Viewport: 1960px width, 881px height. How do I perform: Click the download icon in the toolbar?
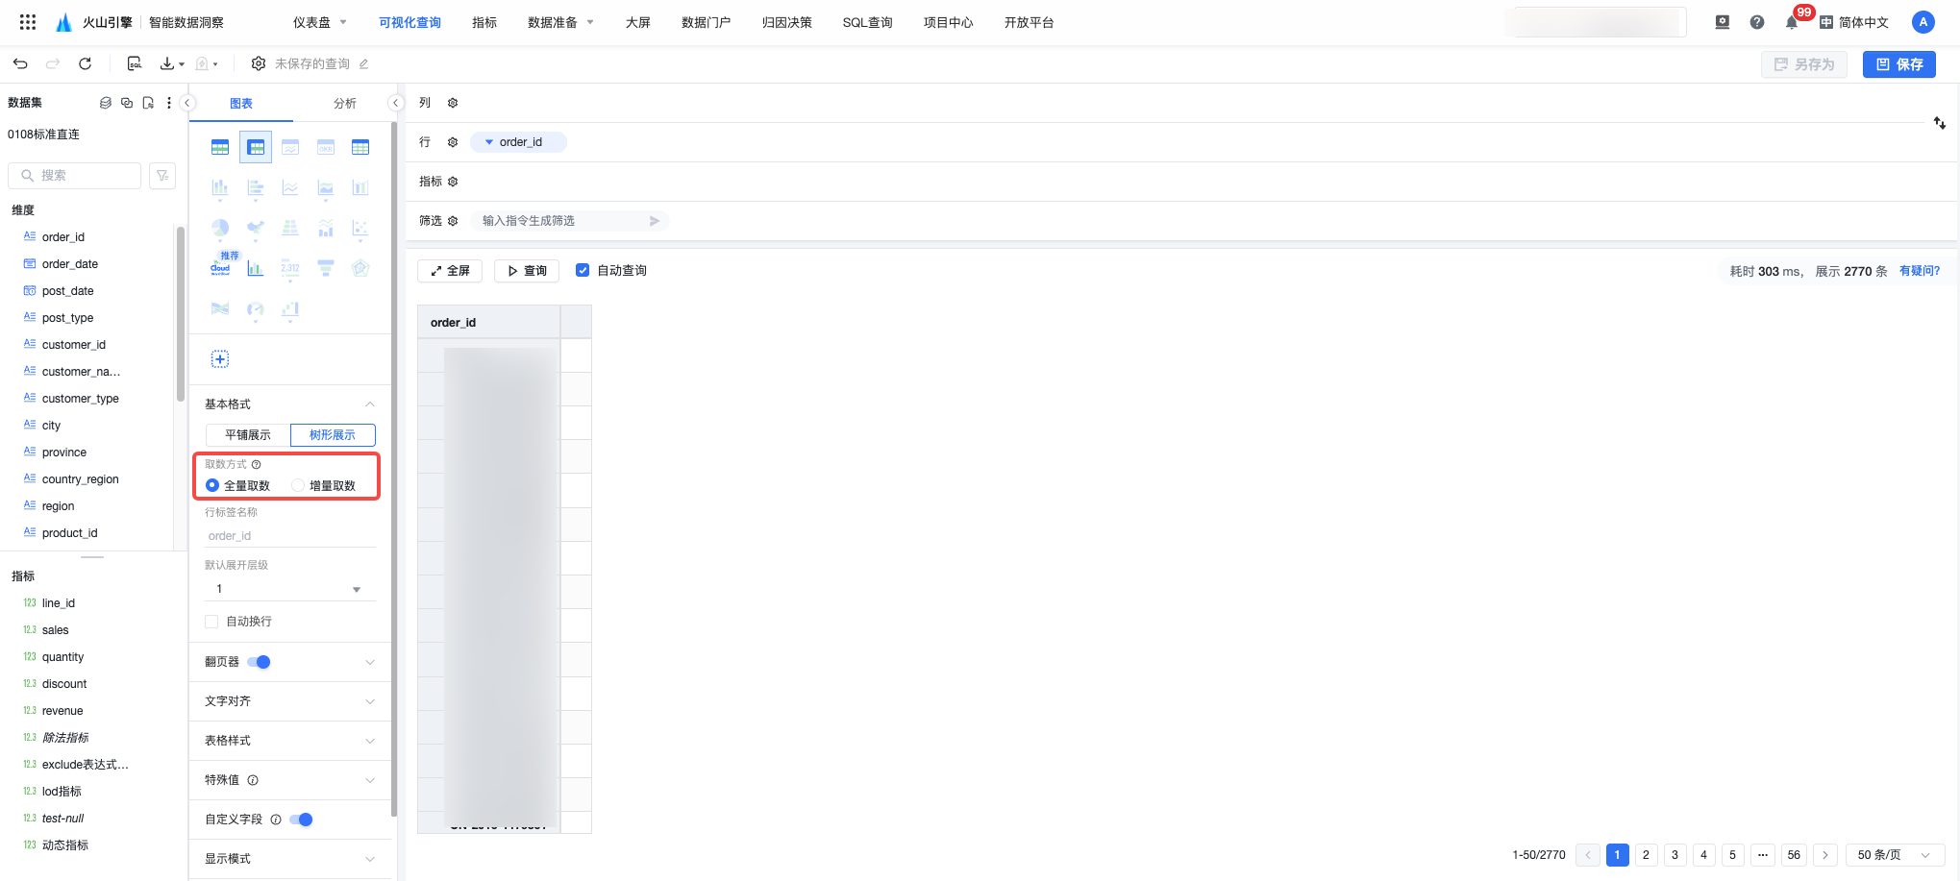(167, 63)
